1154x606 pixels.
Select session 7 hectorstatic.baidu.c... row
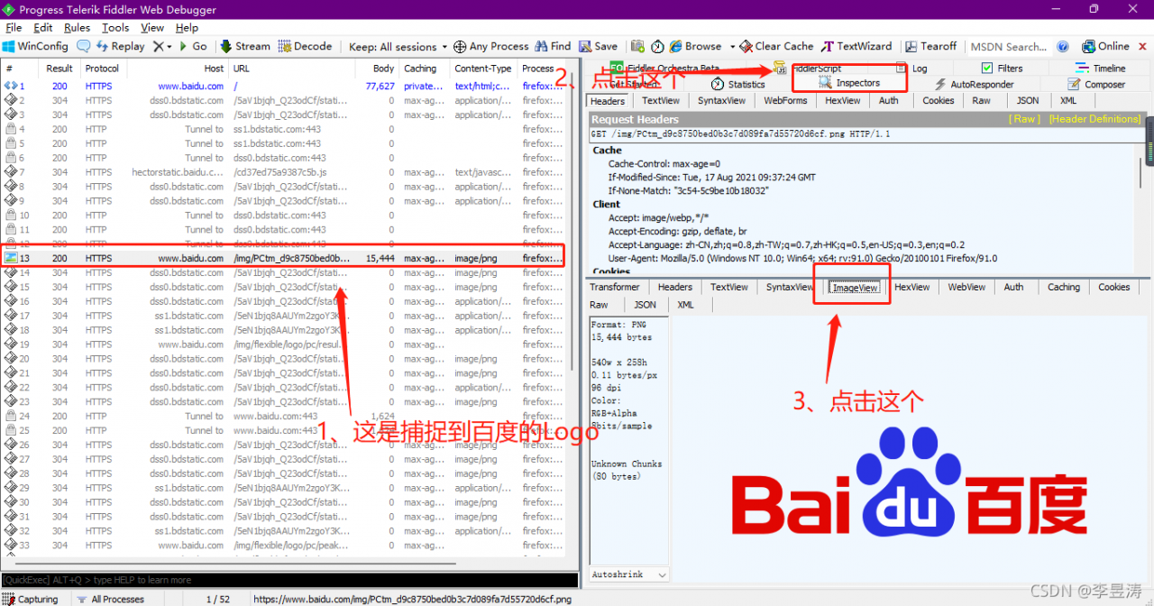point(284,172)
